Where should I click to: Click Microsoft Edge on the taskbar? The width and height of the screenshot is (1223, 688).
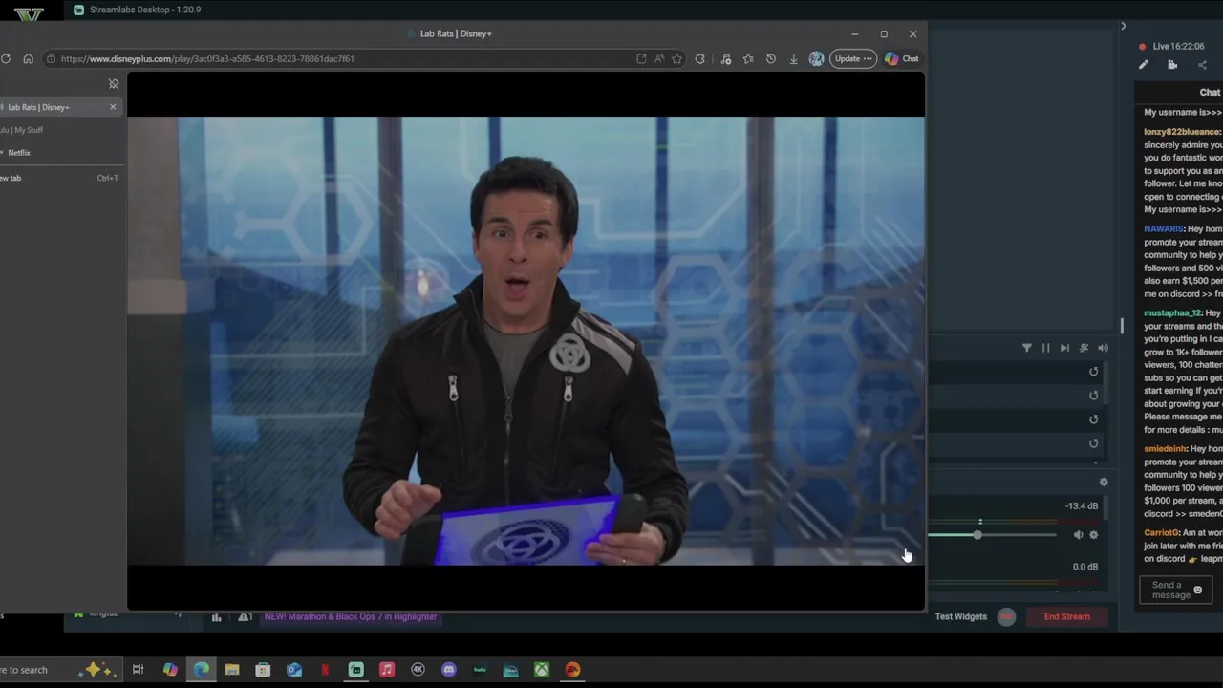click(x=201, y=670)
